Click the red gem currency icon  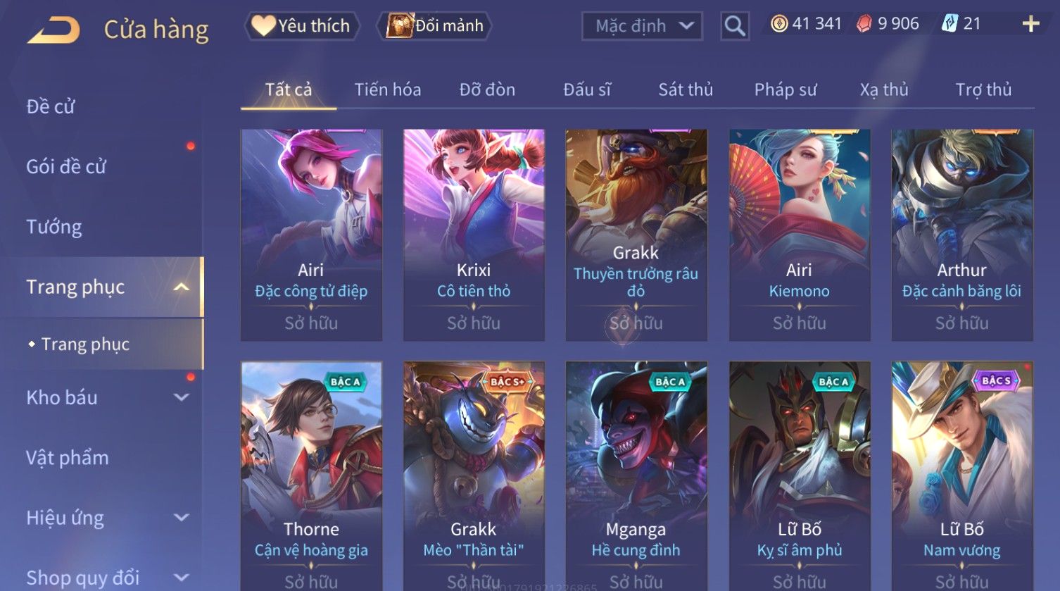(x=864, y=24)
